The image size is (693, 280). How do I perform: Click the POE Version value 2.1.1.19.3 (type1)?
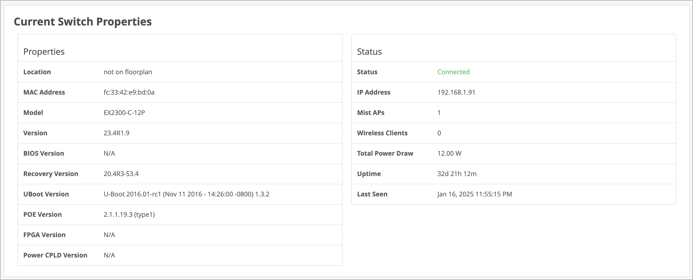tap(129, 214)
